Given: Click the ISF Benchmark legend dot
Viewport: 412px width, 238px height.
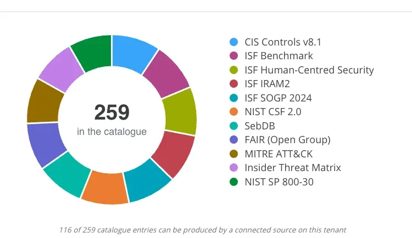Looking at the screenshot, I should 233,56.
